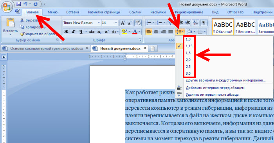Toggle italic К formatting
This screenshot has width=274, height=143.
(x=74, y=32)
